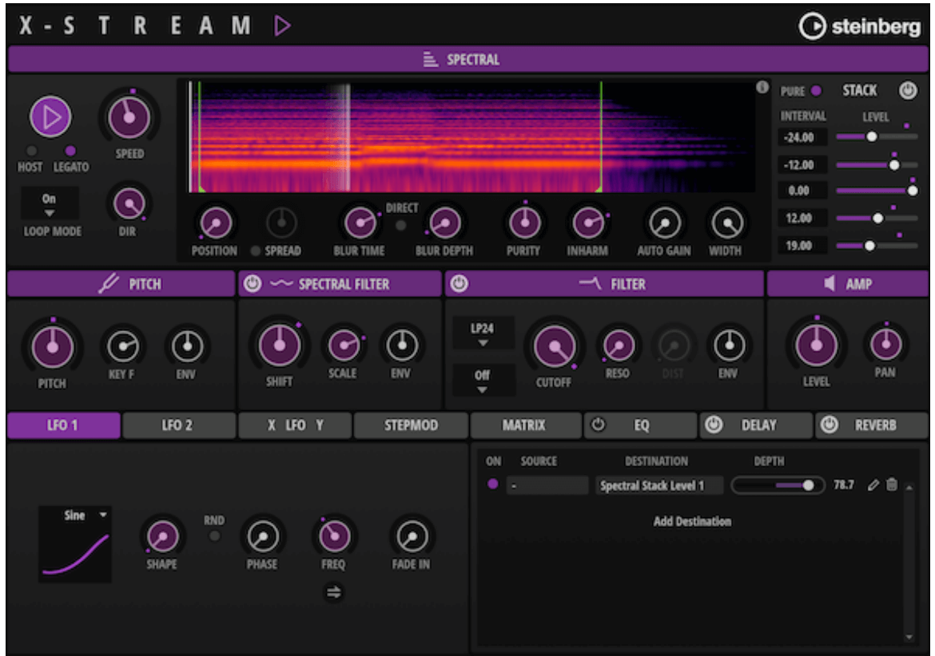Click the SPEED knob
This screenshot has height=656, width=935.
(x=129, y=117)
